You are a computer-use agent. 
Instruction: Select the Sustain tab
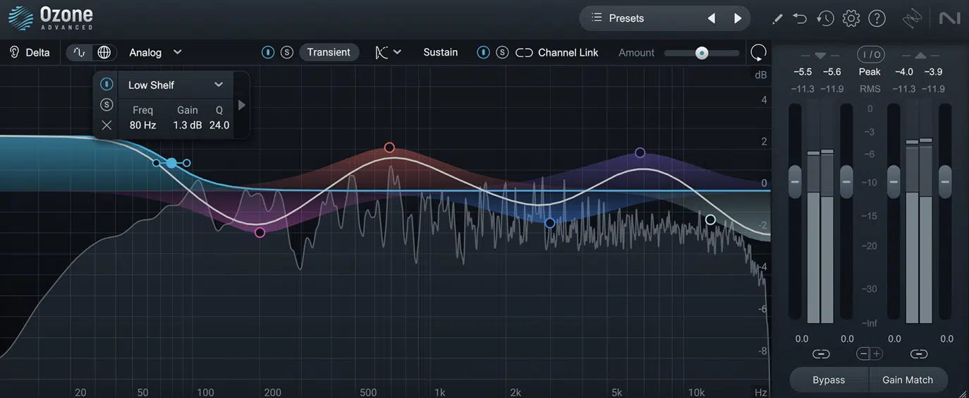click(441, 52)
